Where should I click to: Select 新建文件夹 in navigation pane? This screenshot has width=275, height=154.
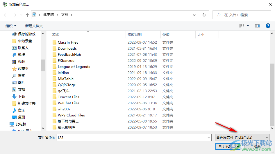click(x=24, y=103)
